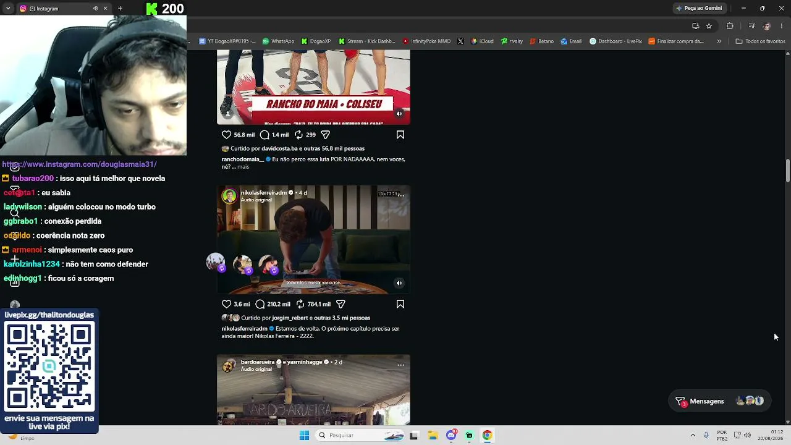Unmute the Rancho do Maia video
This screenshot has height=445, width=791.
[399, 114]
